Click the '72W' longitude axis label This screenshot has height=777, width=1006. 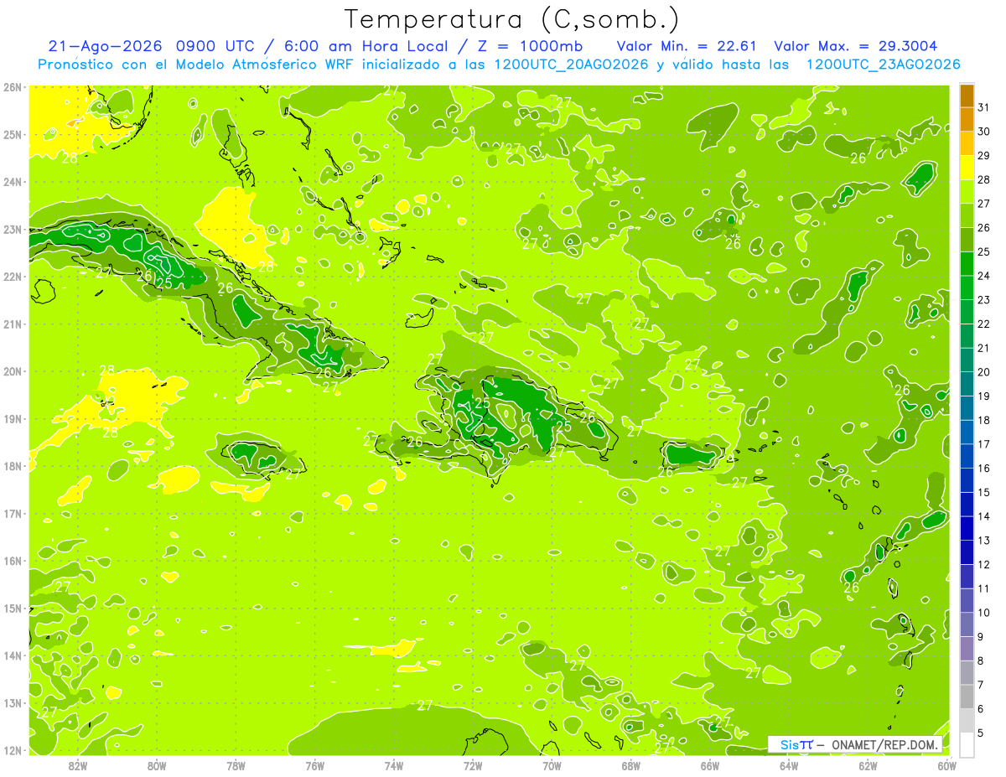click(473, 764)
